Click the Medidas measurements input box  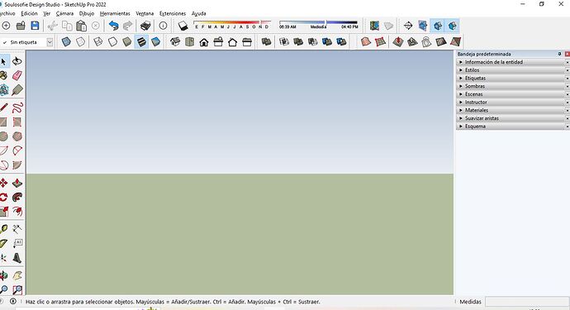(x=527, y=302)
